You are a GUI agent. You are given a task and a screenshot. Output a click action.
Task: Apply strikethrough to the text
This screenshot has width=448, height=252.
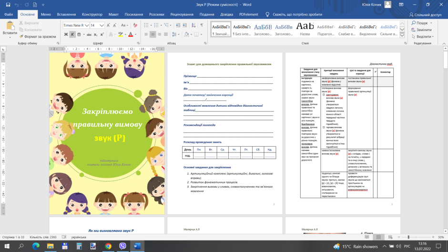pos(89,35)
